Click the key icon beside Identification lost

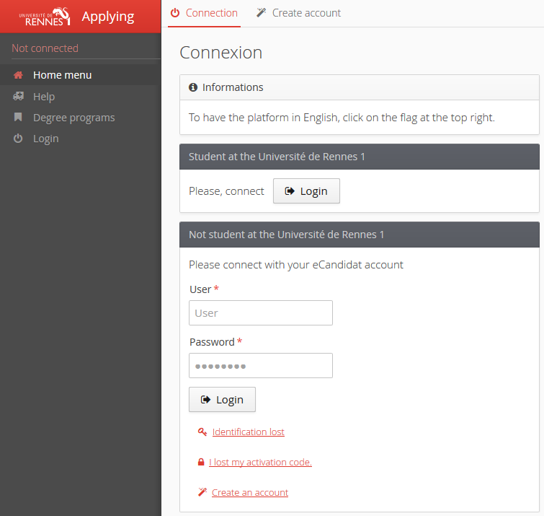202,432
